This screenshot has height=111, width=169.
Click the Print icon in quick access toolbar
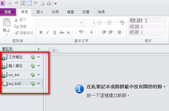click(x=49, y=3)
